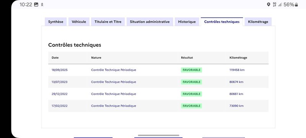Click the 18/09/2025 date entry
This screenshot has width=306, height=138.
(x=60, y=70)
